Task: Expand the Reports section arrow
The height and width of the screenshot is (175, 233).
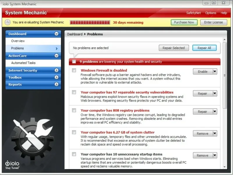Action: (x=57, y=84)
